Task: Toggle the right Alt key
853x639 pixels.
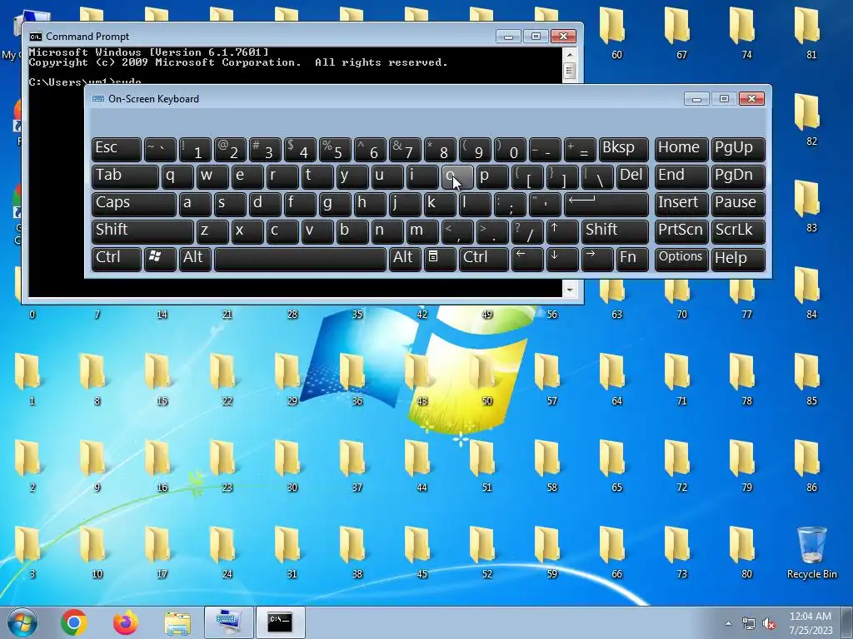Action: pos(404,258)
